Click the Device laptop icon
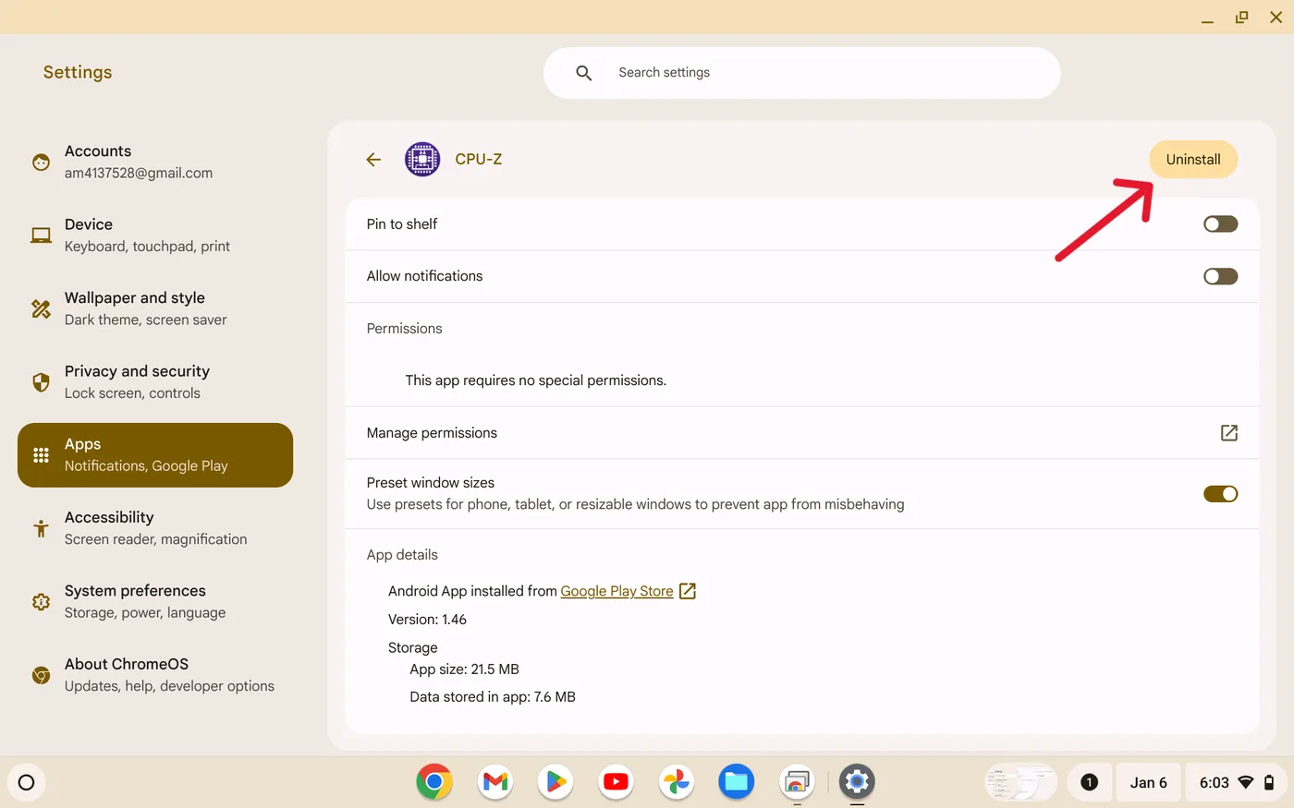The width and height of the screenshot is (1294, 808). (41, 235)
